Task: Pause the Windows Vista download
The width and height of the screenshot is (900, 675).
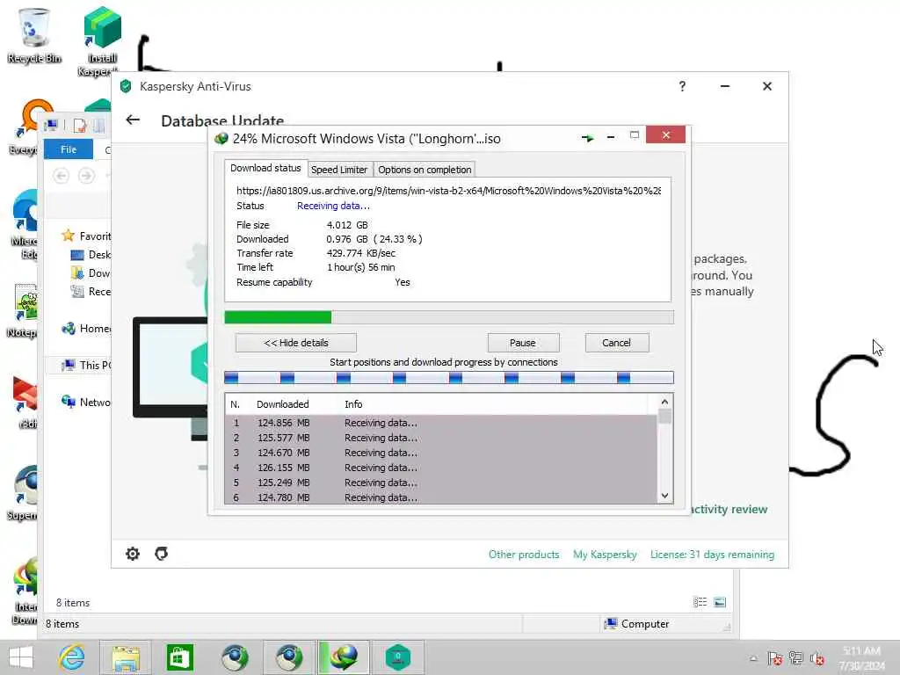Action: click(523, 343)
